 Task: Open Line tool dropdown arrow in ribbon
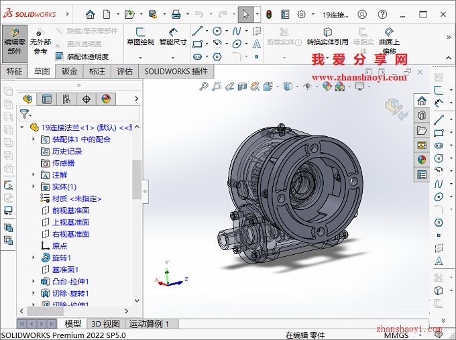pyautogui.click(x=207, y=31)
